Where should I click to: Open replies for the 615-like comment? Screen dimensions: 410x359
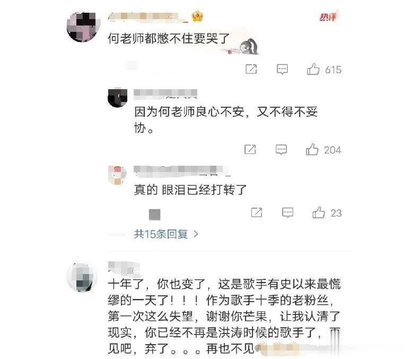(282, 69)
